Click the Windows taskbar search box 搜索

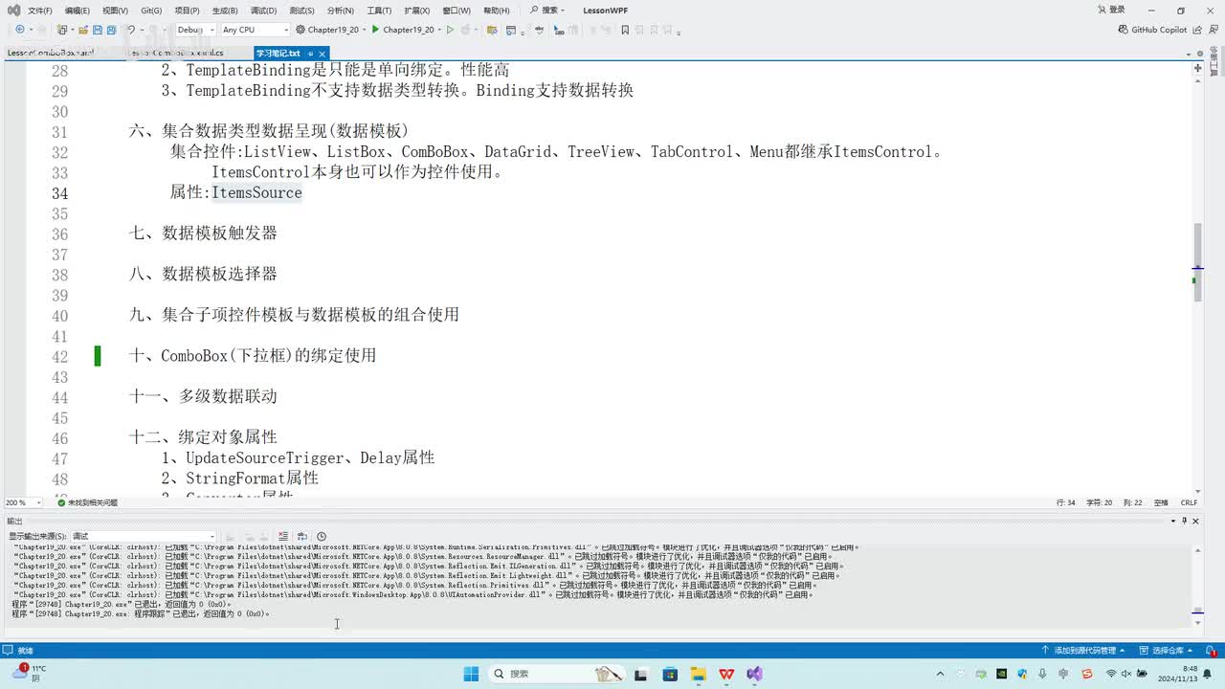coord(555,674)
